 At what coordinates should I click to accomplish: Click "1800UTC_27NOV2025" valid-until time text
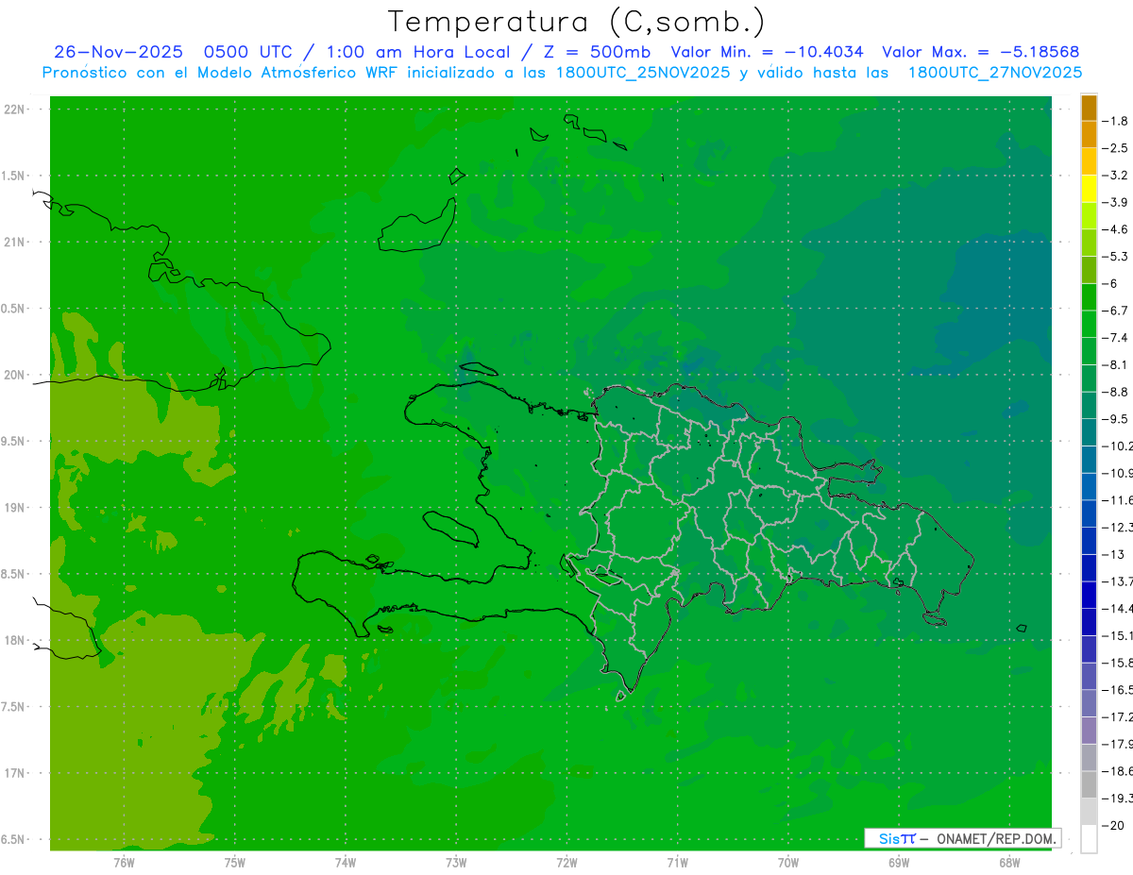pos(994,72)
